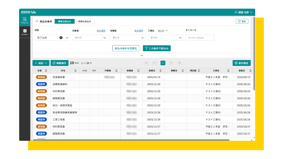Click 対応中 badge on 近隣協議資料 row

click(41, 84)
